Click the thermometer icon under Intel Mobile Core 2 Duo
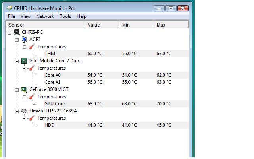The height and width of the screenshot is (159, 254). coord(32,68)
